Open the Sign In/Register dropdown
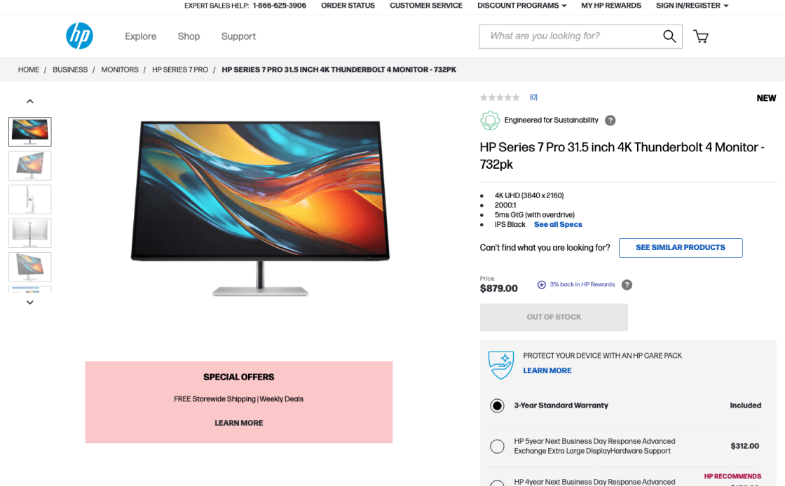785x486 pixels. tap(692, 6)
